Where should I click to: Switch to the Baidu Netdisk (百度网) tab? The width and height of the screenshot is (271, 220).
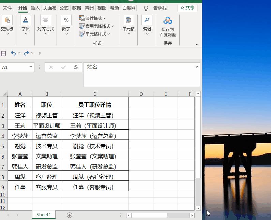tap(129, 8)
